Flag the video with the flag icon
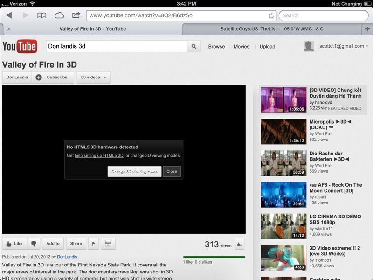This screenshot has height=280, width=373. [94, 244]
